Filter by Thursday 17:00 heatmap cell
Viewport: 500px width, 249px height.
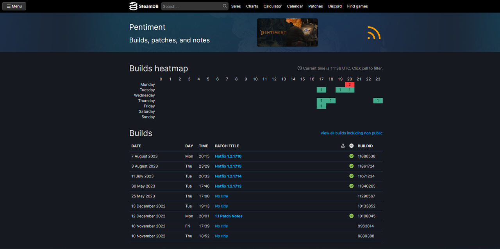coord(321,101)
